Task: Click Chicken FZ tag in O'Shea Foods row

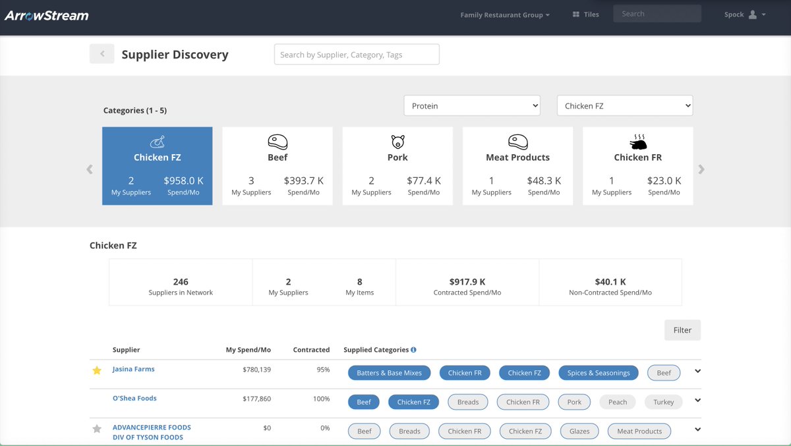Action: coord(414,402)
